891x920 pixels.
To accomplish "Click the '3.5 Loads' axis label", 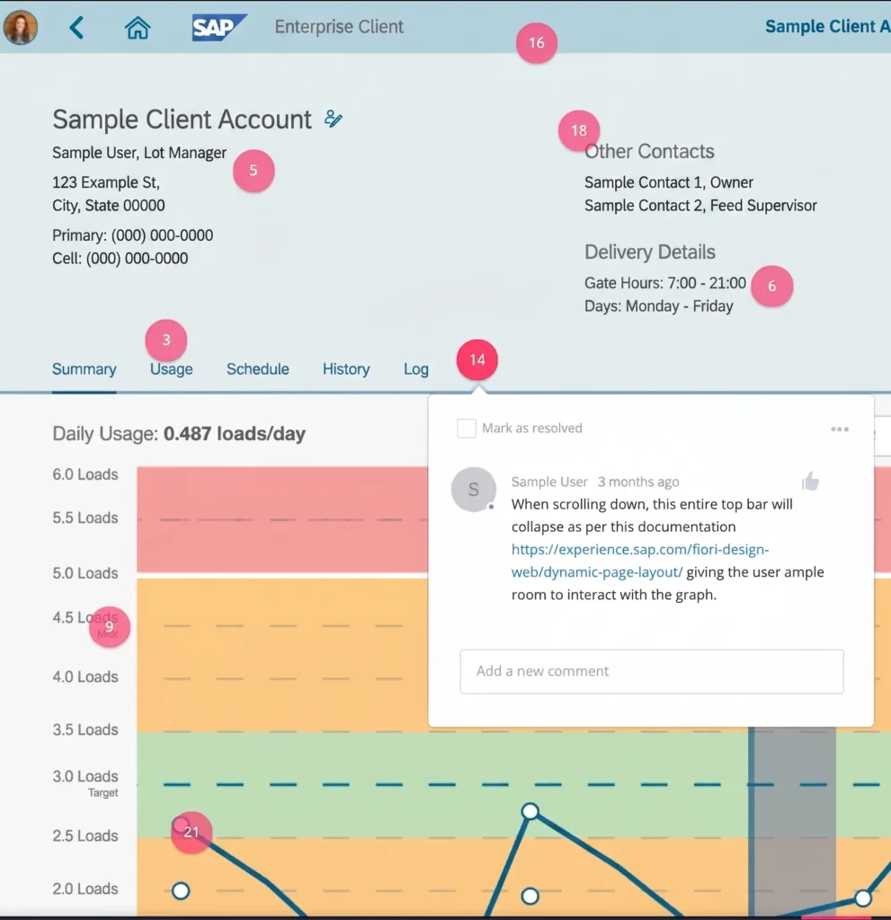I will (85, 730).
